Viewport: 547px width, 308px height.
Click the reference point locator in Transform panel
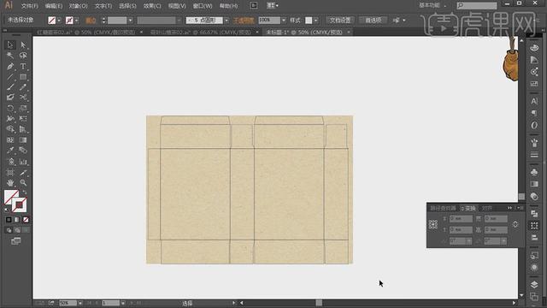pos(433,224)
